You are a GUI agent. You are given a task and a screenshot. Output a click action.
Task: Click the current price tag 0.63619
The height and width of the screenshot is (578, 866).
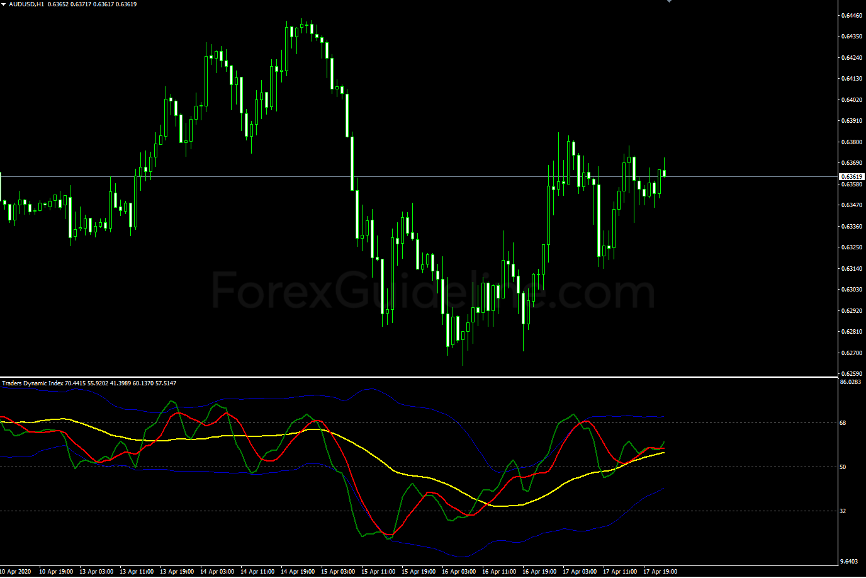point(852,177)
